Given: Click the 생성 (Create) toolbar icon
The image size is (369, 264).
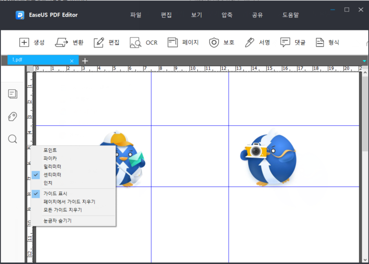Looking at the screenshot, I should tap(24, 42).
